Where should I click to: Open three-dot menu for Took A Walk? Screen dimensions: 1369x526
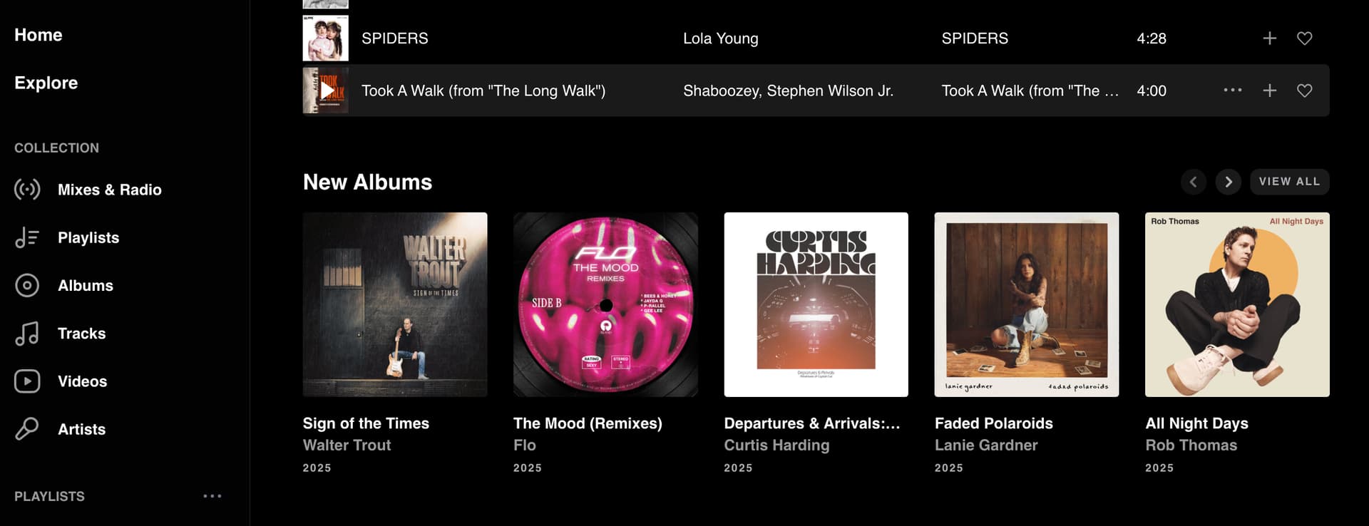click(x=1233, y=91)
